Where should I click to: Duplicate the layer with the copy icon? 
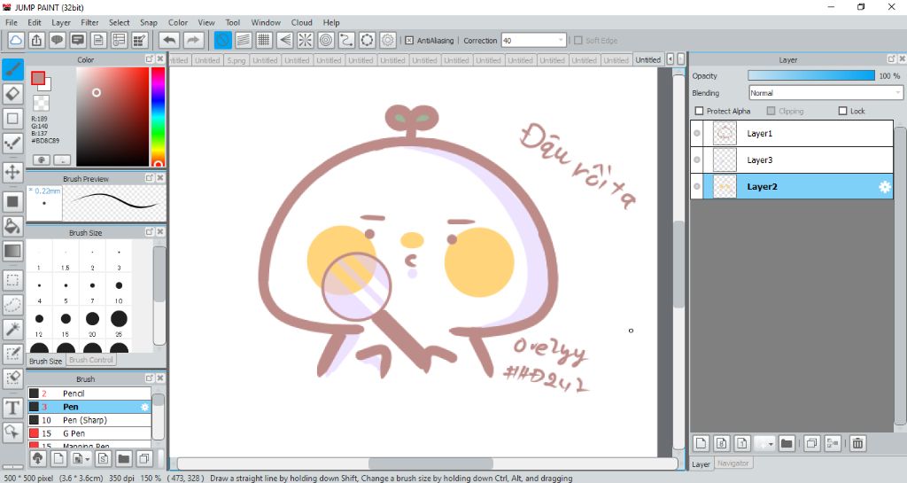pyautogui.click(x=812, y=444)
